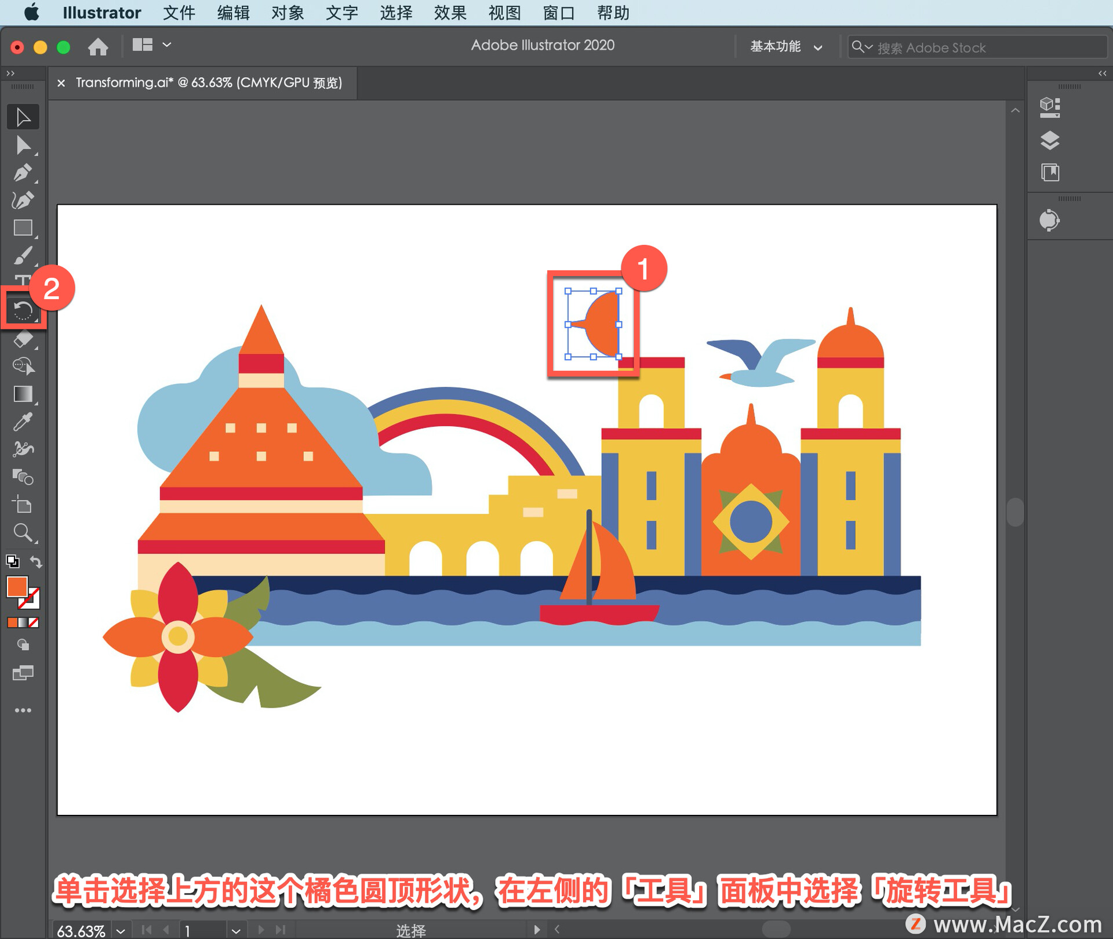Activate the Eyedropper tool
The width and height of the screenshot is (1113, 939).
tap(23, 422)
